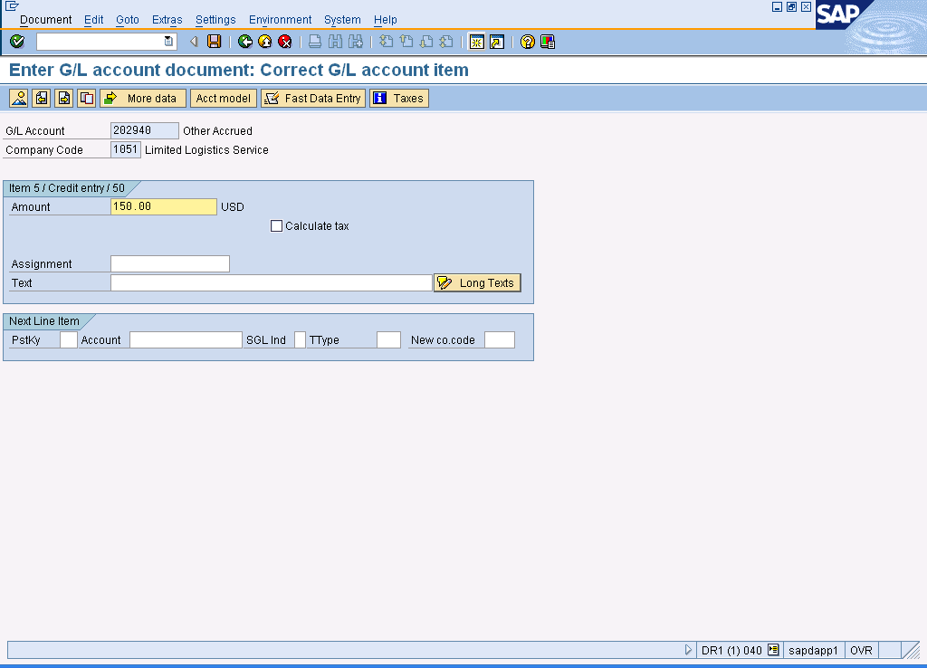The width and height of the screenshot is (927, 668).
Task: Click the Find Next binoculars-plus icon
Action: 355,42
